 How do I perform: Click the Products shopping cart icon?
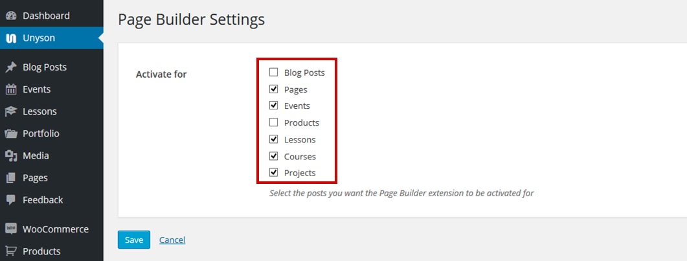coord(11,251)
